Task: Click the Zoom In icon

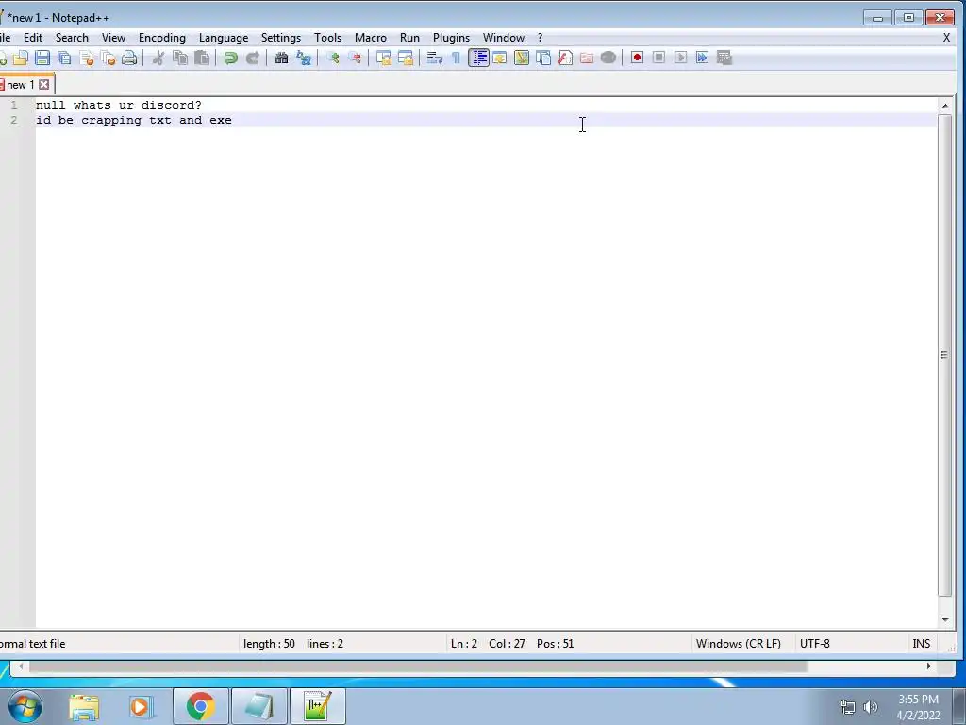Action: 333,58
